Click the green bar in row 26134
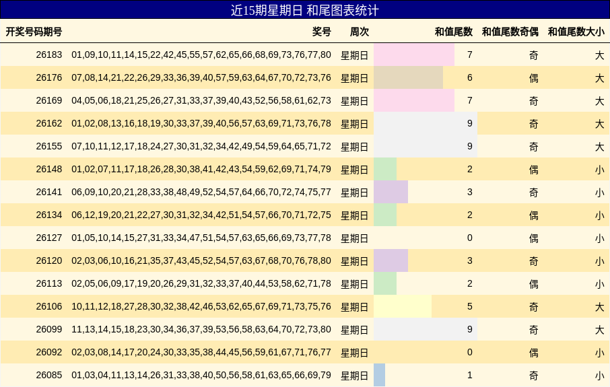The image size is (610, 387). [385, 215]
